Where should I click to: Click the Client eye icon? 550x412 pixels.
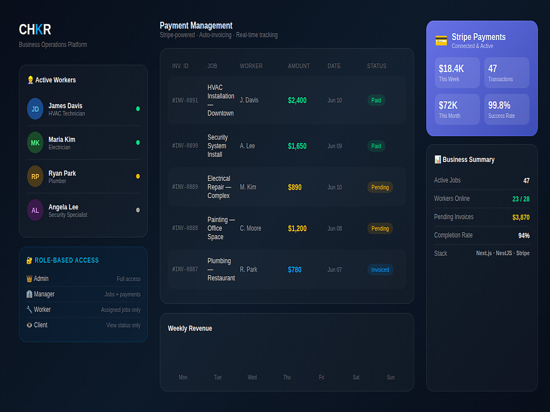(x=30, y=325)
